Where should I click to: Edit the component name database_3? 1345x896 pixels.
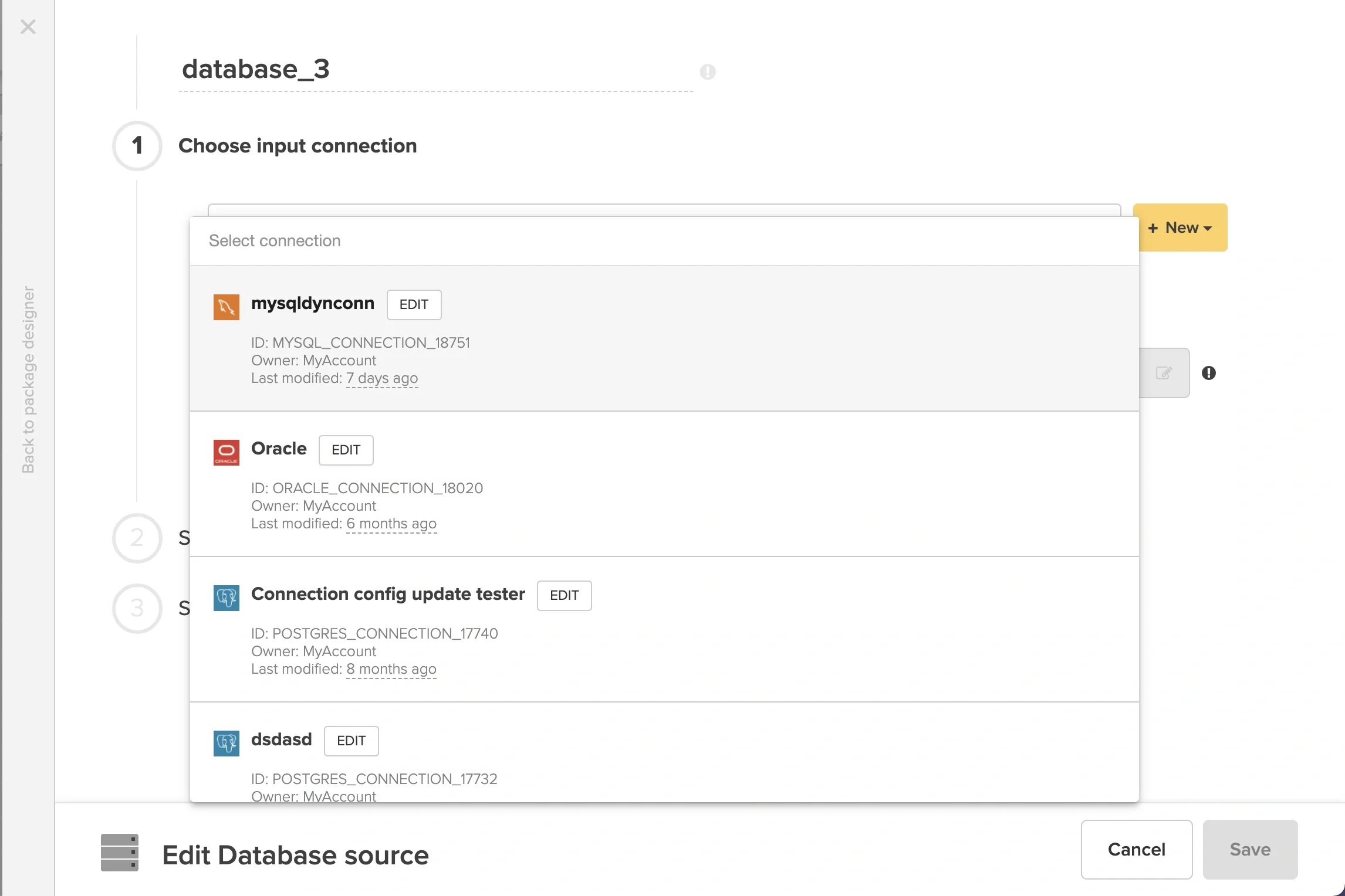click(x=435, y=70)
